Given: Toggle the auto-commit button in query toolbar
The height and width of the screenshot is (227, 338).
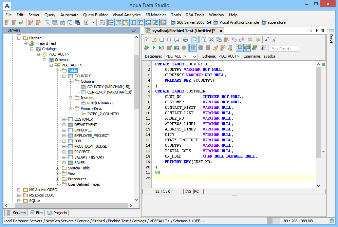Looking at the screenshot, I should [x=193, y=48].
